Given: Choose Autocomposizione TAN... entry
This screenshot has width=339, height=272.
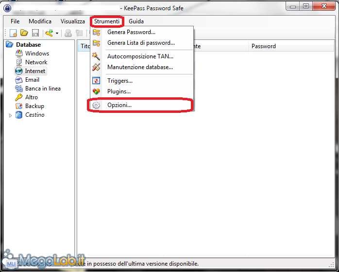Looking at the screenshot, I should tap(142, 56).
